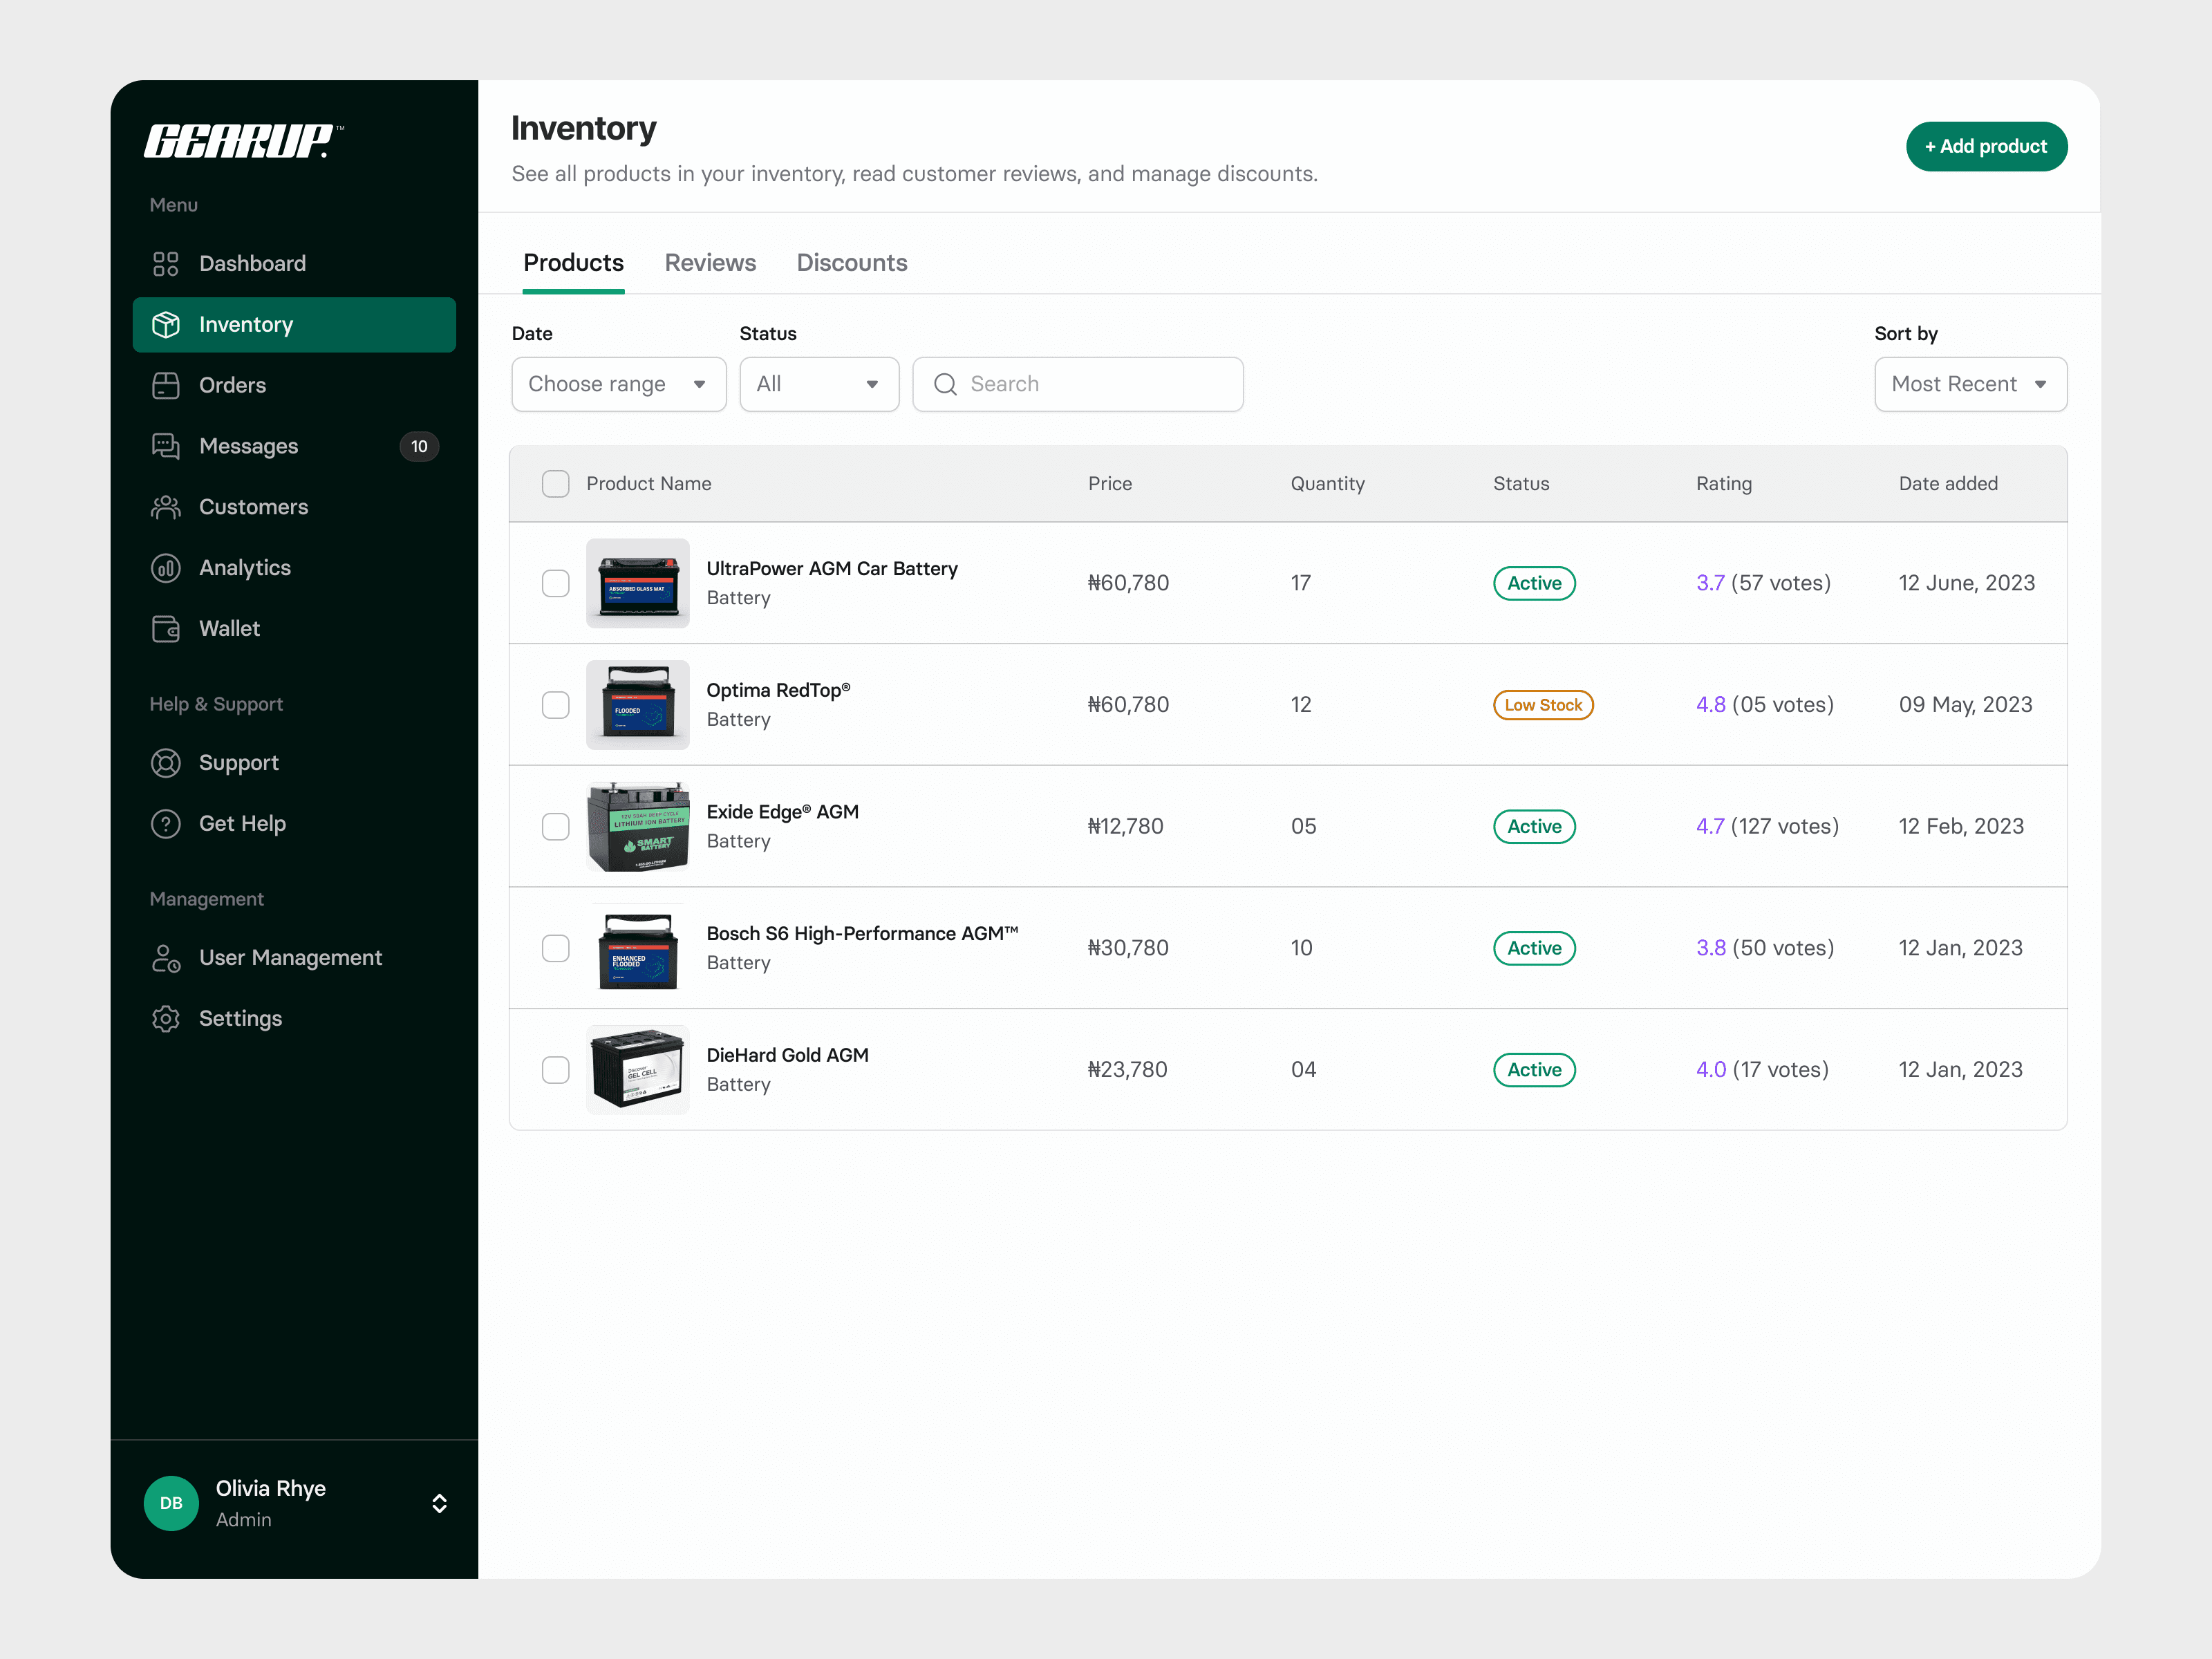
Task: Open Orders via its box icon
Action: tap(165, 385)
